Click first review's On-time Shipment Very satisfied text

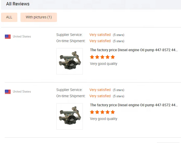point(100,41)
